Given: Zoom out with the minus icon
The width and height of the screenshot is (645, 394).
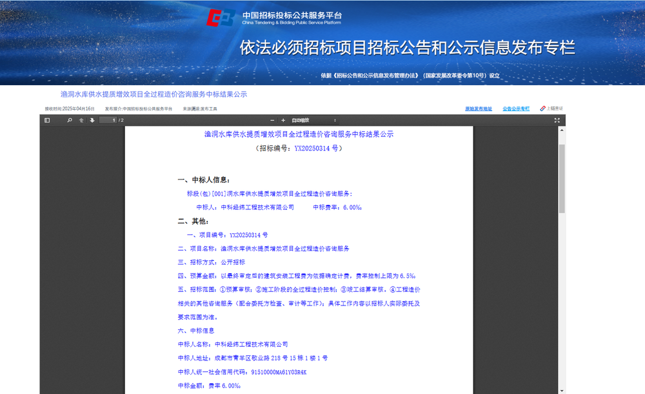Looking at the screenshot, I should click(x=271, y=120).
